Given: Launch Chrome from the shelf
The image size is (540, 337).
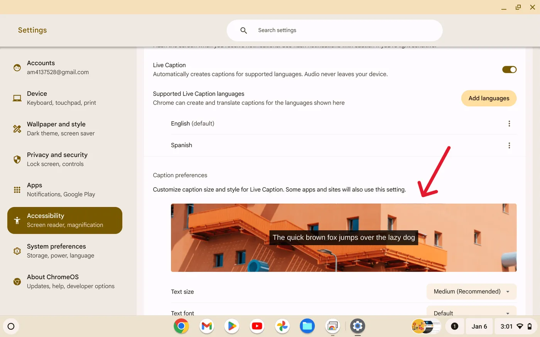Looking at the screenshot, I should (x=181, y=326).
